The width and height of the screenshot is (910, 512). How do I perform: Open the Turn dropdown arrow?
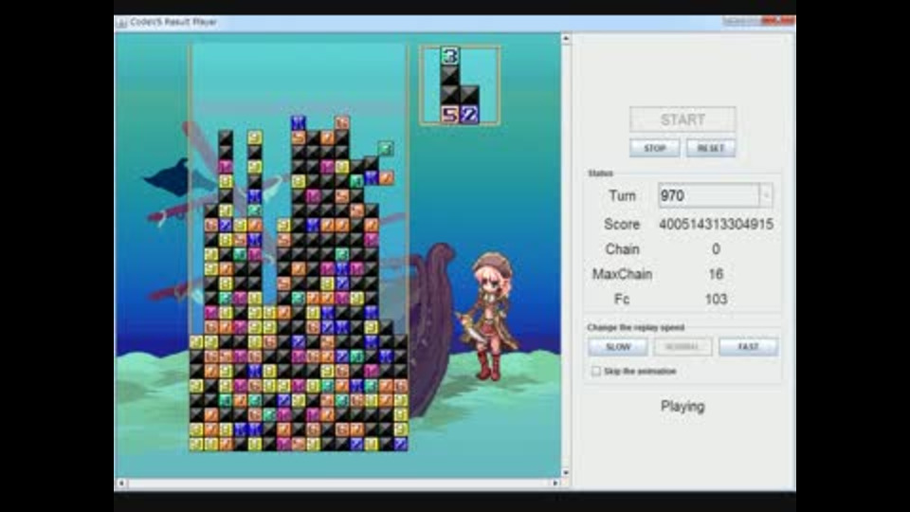766,195
